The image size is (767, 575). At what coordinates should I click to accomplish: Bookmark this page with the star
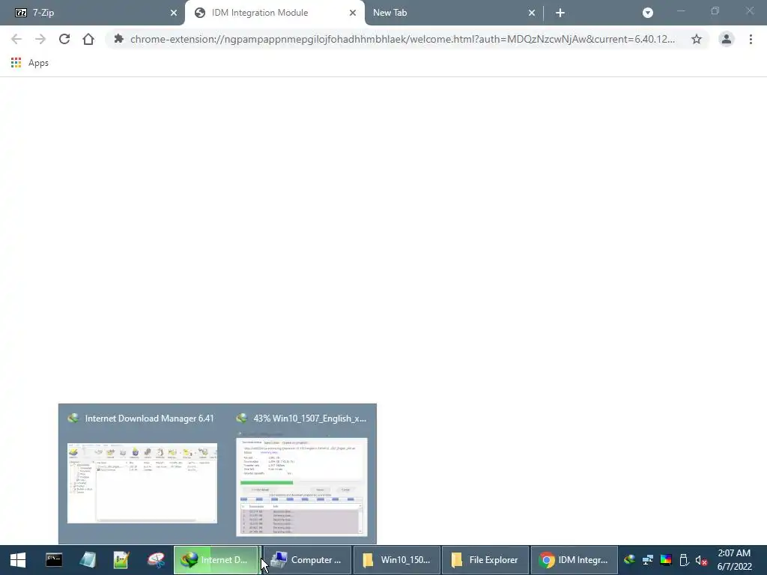coord(697,39)
